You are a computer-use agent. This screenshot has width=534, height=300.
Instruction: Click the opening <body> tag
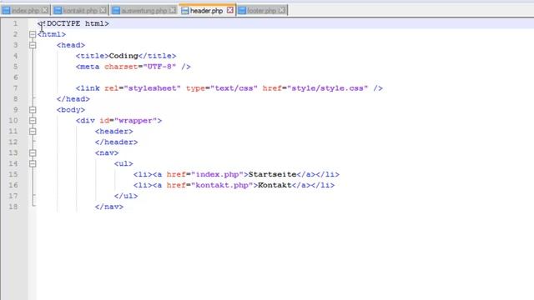(71, 110)
